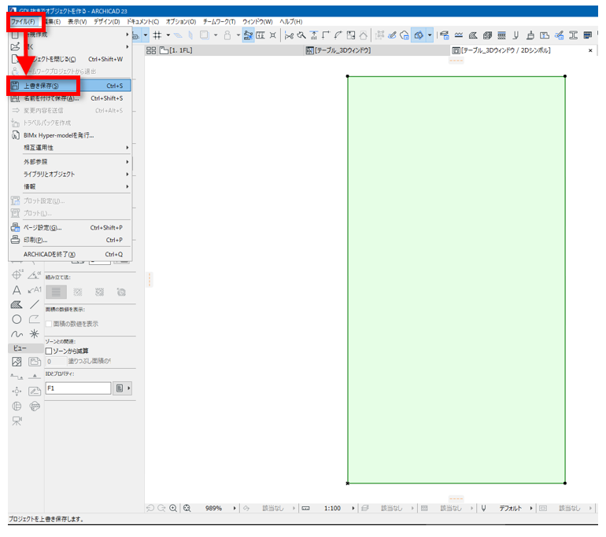Select the Text tool (A icon)
Image resolution: width=606 pixels, height=537 pixels.
point(17,290)
